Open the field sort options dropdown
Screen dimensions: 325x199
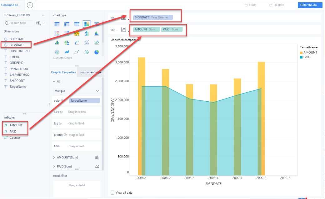[38, 23]
